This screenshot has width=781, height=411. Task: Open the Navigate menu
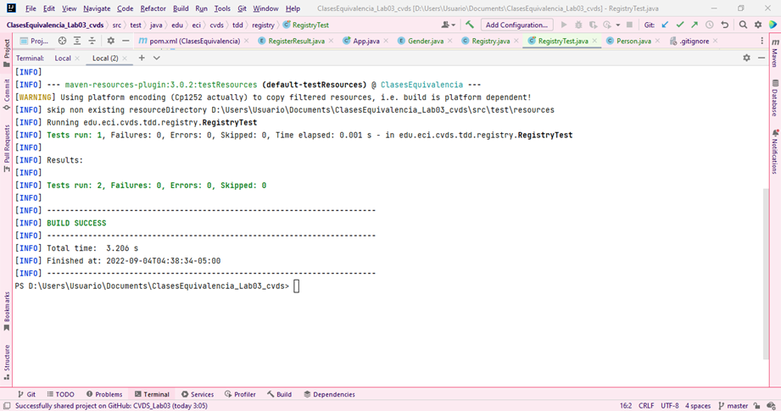point(97,8)
